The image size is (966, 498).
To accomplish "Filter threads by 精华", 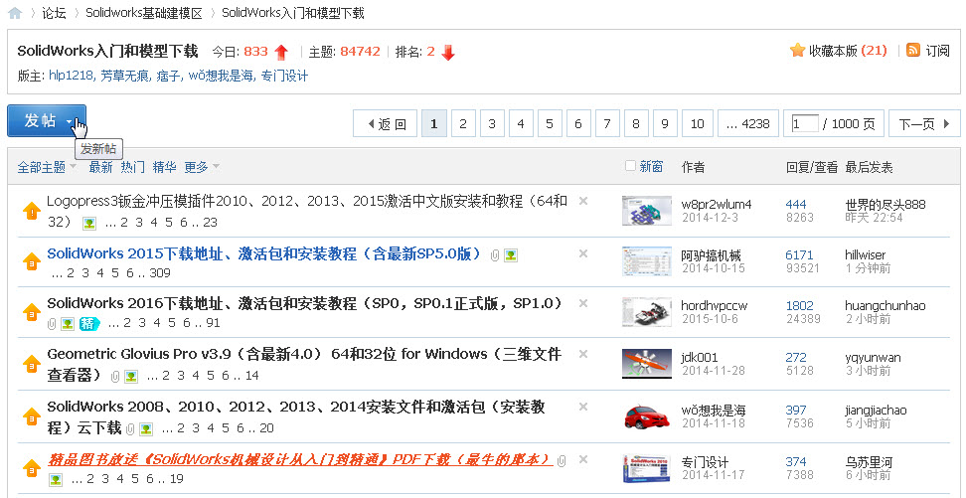I will (165, 167).
